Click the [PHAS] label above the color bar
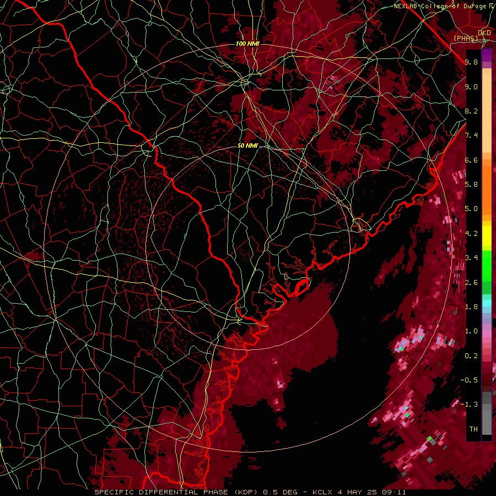 click(466, 38)
